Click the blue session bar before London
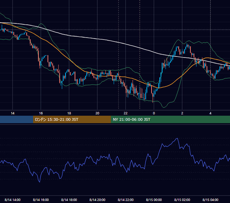Viewport: 230px width, 203px height. (x=17, y=119)
